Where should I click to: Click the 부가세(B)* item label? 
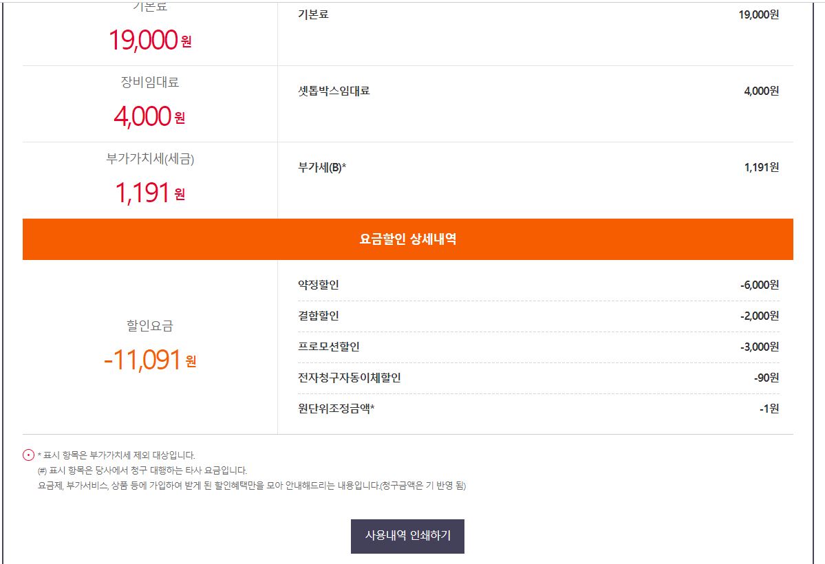point(322,167)
